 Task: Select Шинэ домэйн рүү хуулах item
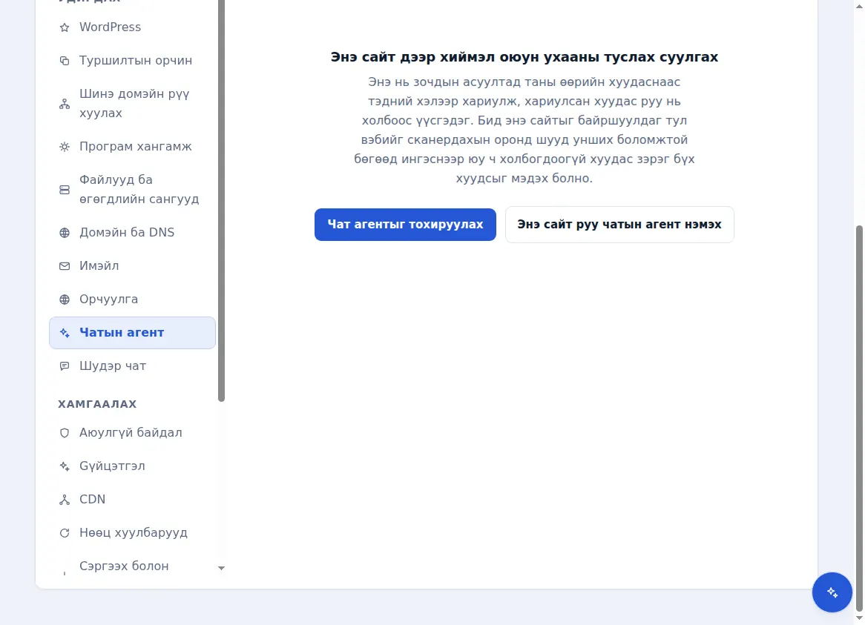pyautogui.click(x=132, y=104)
